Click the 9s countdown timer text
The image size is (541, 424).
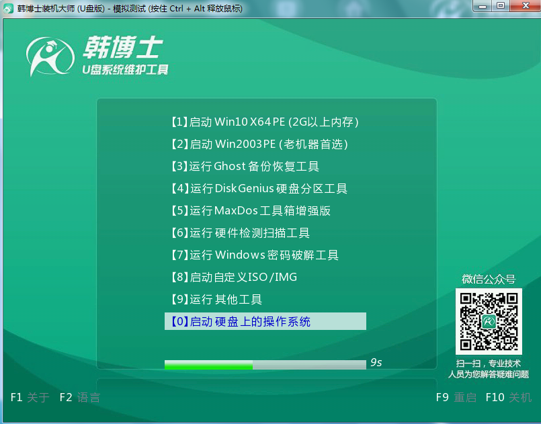point(376,362)
